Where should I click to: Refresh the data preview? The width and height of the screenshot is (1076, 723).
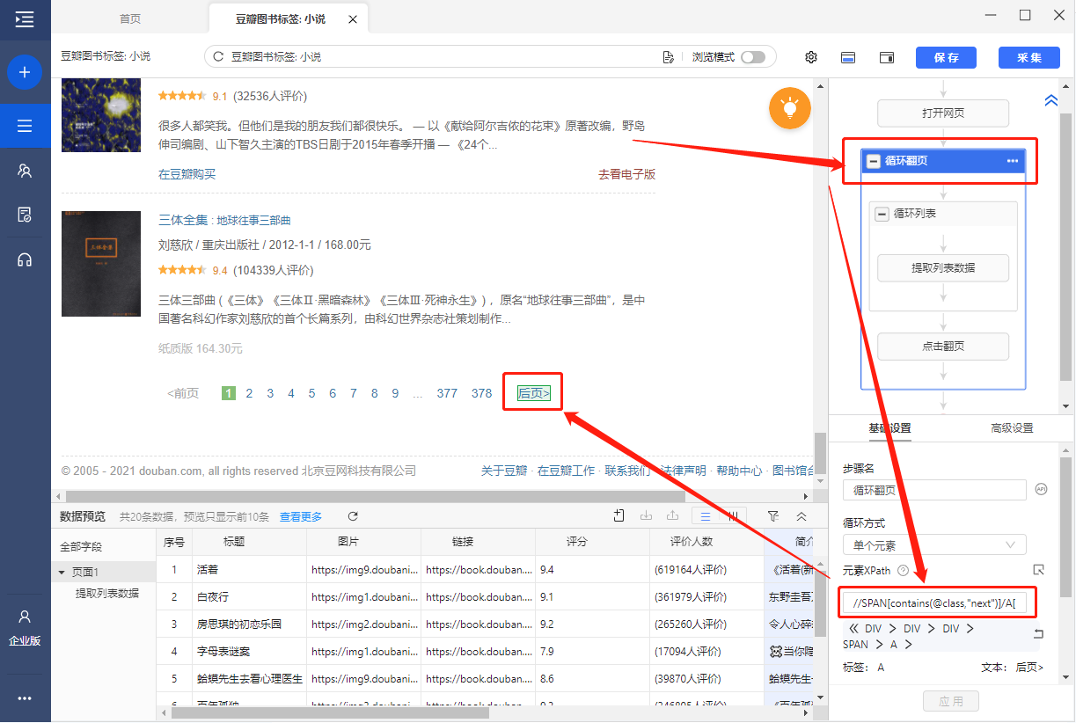(353, 516)
